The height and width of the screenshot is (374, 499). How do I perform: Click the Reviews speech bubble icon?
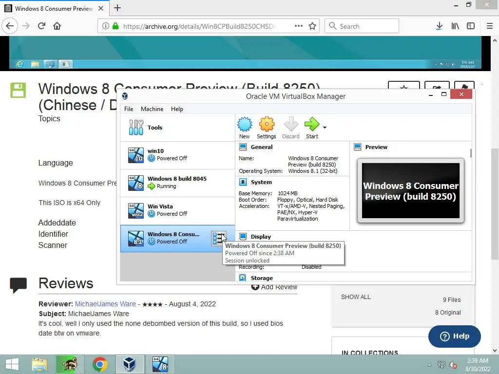point(18,284)
